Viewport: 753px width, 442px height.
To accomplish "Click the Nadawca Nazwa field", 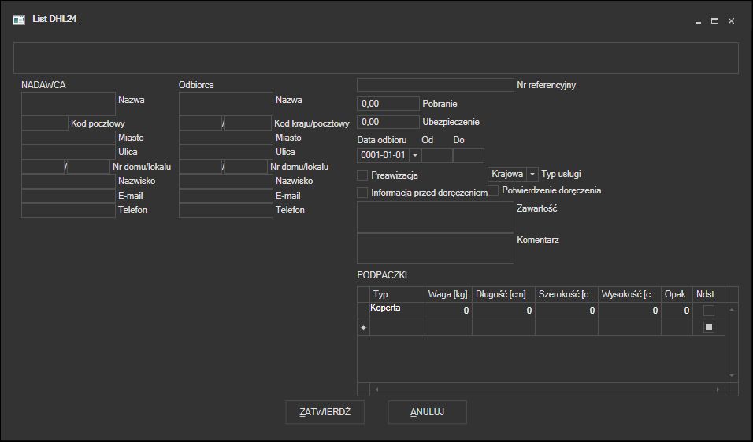I will (x=69, y=104).
